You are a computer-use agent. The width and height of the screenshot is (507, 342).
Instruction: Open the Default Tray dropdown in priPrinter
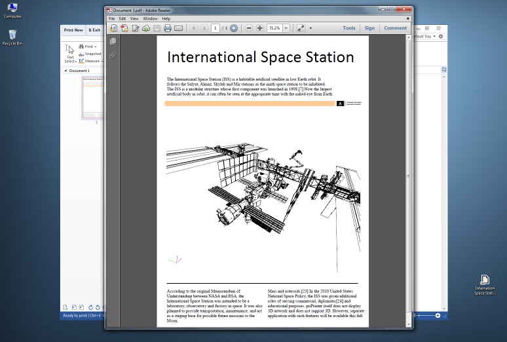tap(434, 36)
